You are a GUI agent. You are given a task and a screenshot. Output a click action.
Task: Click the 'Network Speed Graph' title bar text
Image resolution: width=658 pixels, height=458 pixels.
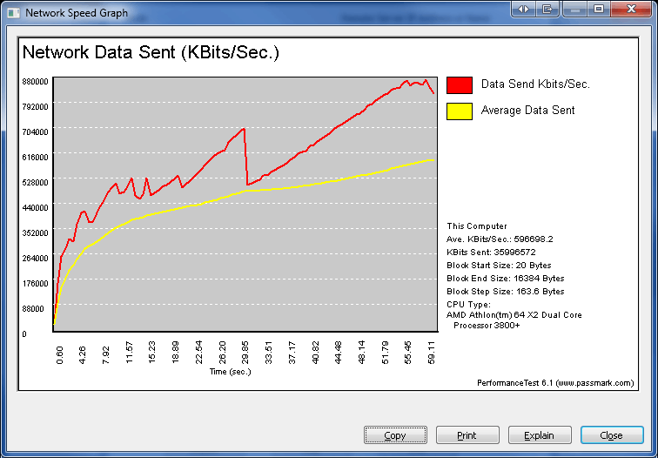(x=77, y=13)
